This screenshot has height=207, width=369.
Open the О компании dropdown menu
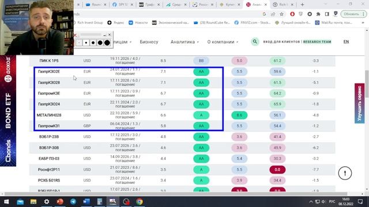[223, 42]
